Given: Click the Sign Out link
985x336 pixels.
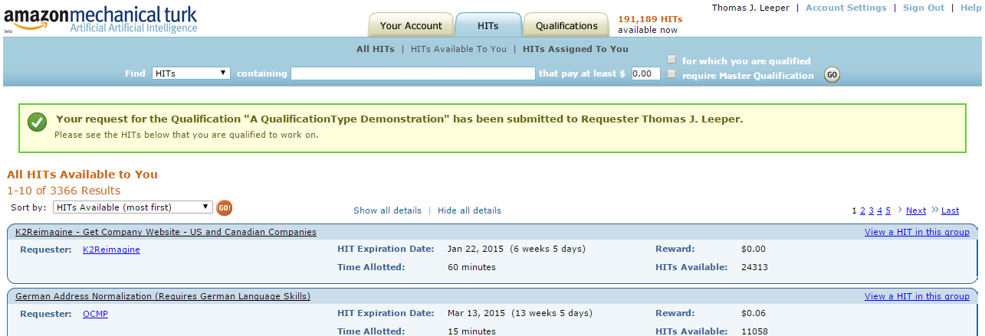Looking at the screenshot, I should (924, 8).
